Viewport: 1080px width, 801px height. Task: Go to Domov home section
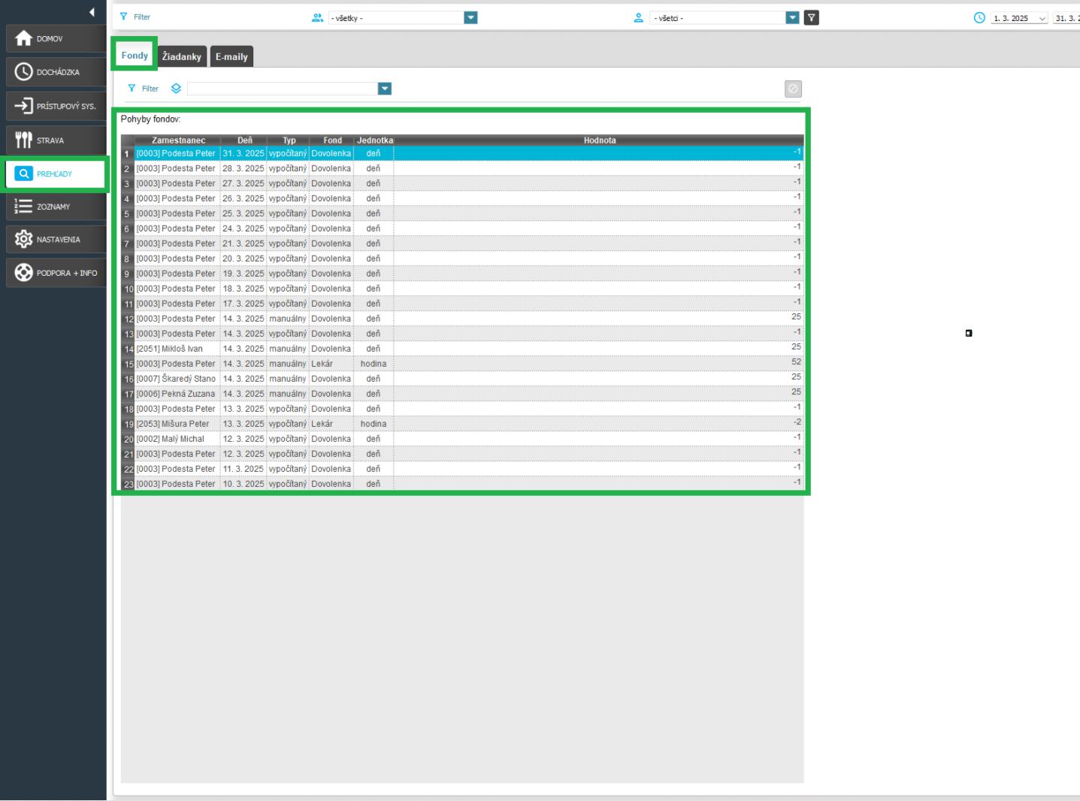click(x=56, y=38)
